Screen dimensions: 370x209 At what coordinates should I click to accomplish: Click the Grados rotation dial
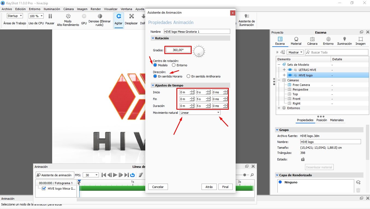click(x=199, y=51)
